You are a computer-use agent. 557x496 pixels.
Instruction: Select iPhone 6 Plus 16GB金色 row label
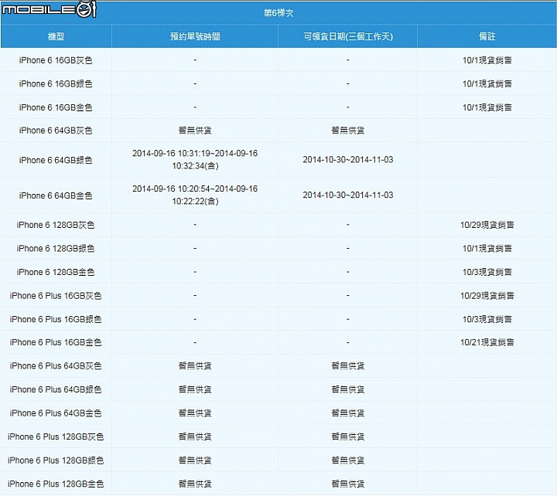(x=56, y=342)
